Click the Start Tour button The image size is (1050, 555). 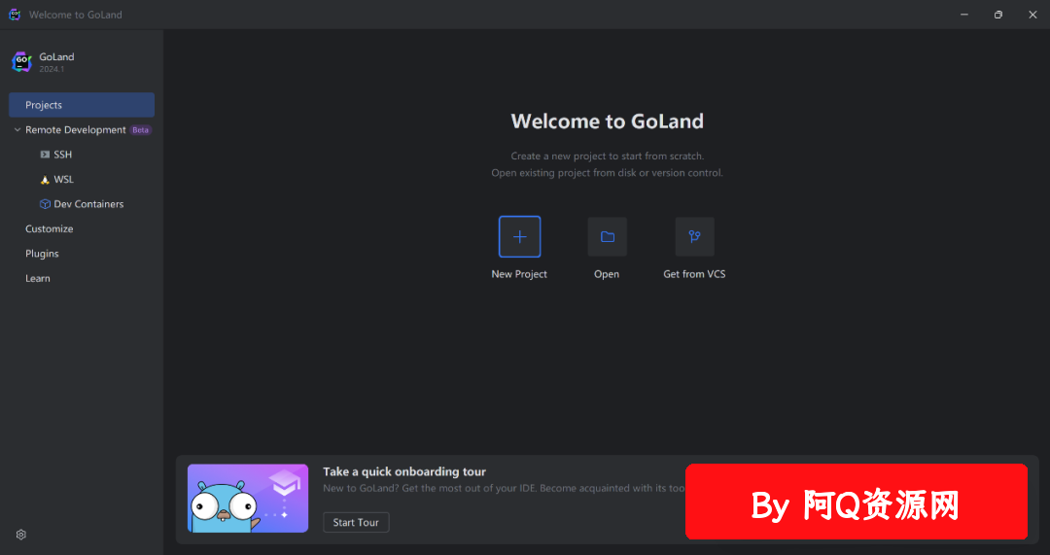tap(356, 522)
